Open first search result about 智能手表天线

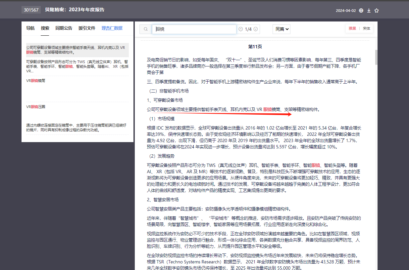[77, 50]
